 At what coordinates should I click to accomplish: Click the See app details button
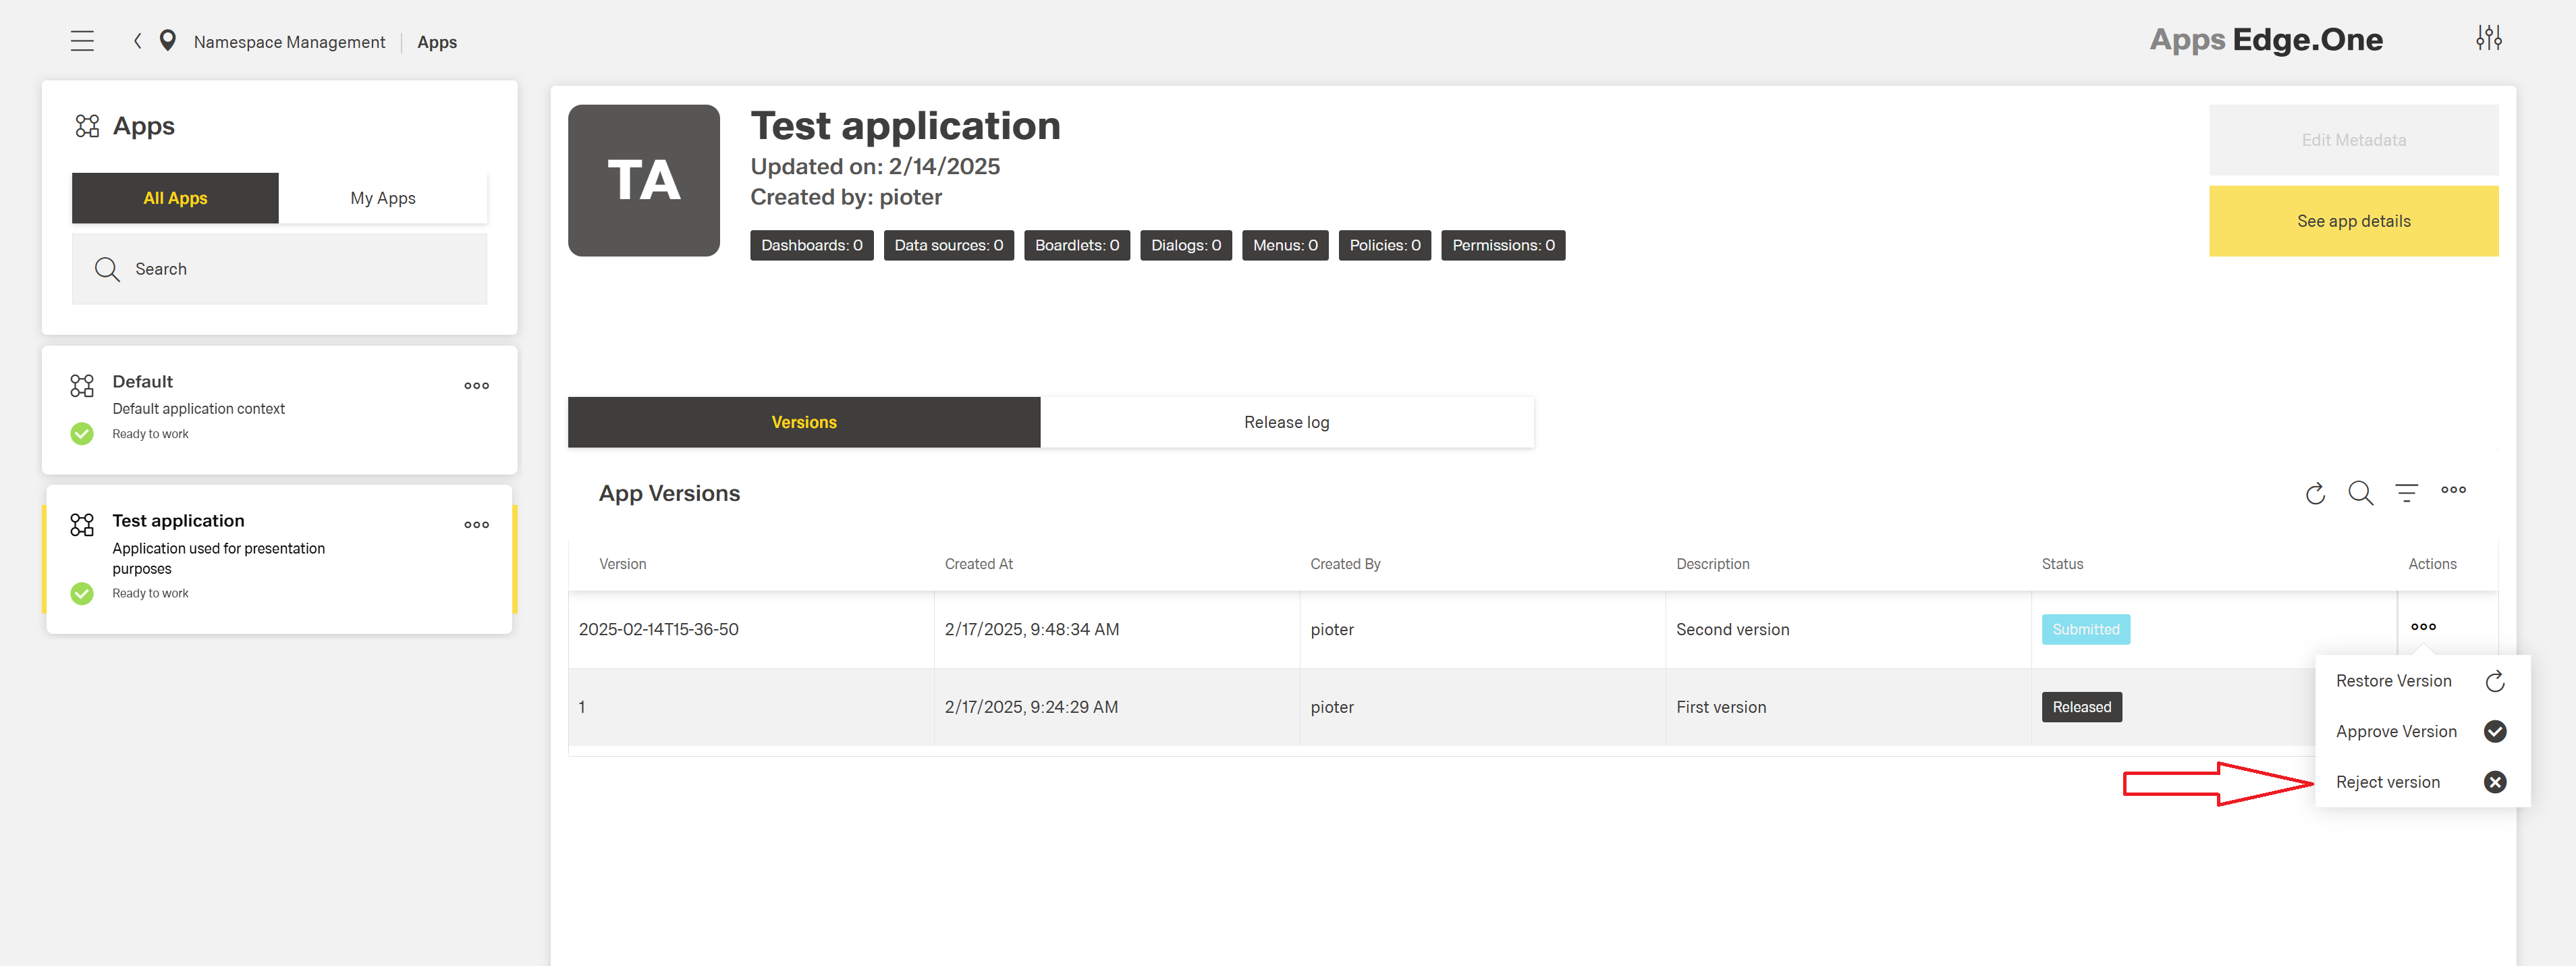coord(2353,220)
